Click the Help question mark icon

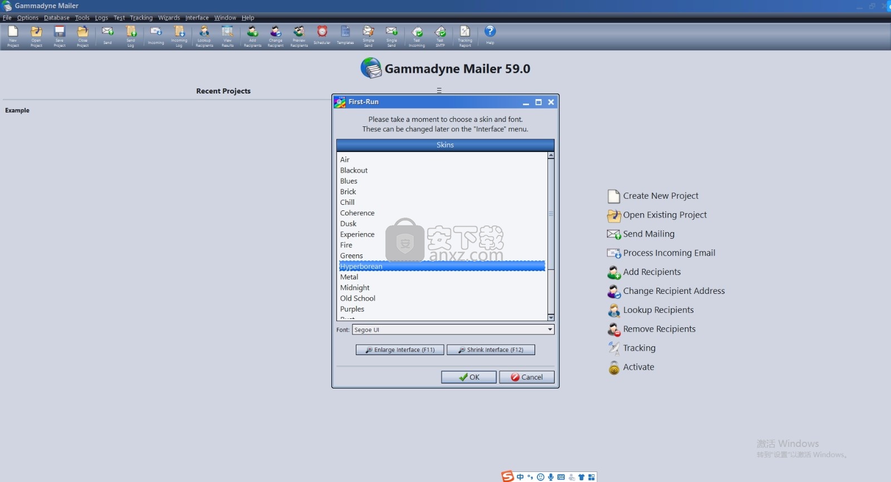490,35
